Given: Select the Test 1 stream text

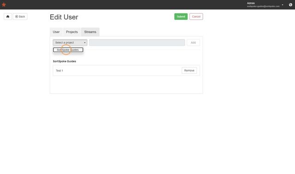Looking at the screenshot, I should [59, 70].
